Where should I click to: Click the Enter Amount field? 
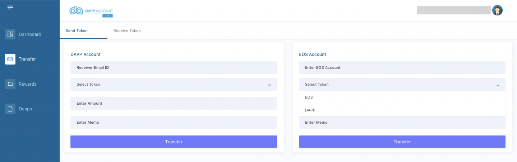174,104
